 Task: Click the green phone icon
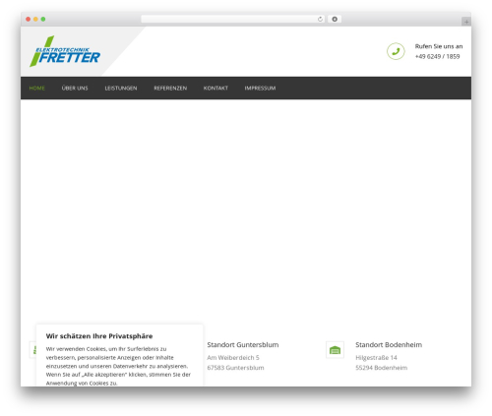point(396,51)
